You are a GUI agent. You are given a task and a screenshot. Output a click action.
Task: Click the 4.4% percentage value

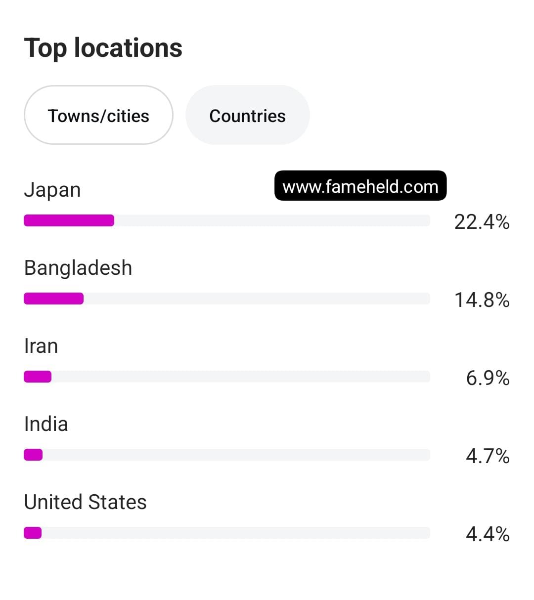tap(488, 534)
